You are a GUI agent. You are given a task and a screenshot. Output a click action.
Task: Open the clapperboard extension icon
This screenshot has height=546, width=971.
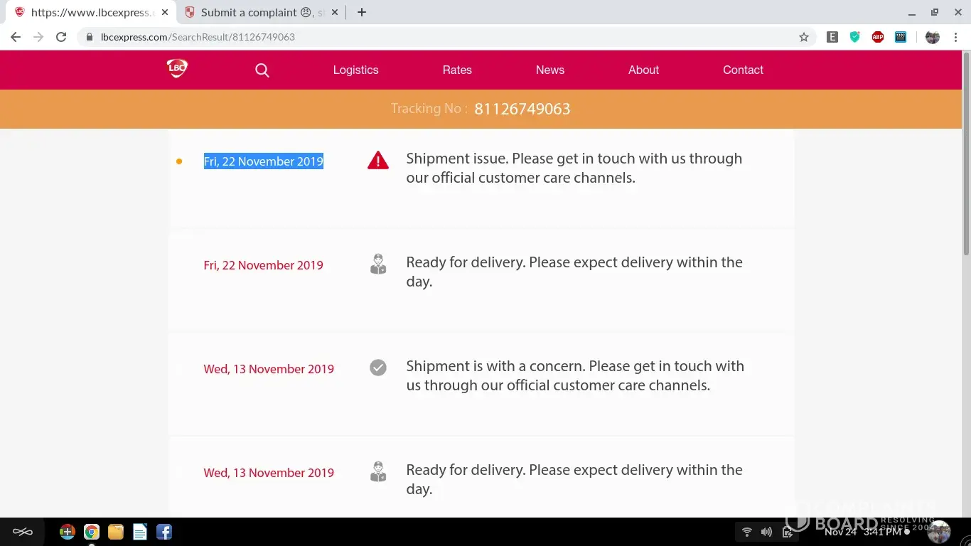click(x=901, y=37)
